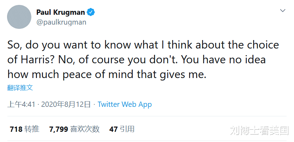This screenshot has width=294, height=142.
Task: Open the 引用 quote tweets label
Action: (x=127, y=129)
